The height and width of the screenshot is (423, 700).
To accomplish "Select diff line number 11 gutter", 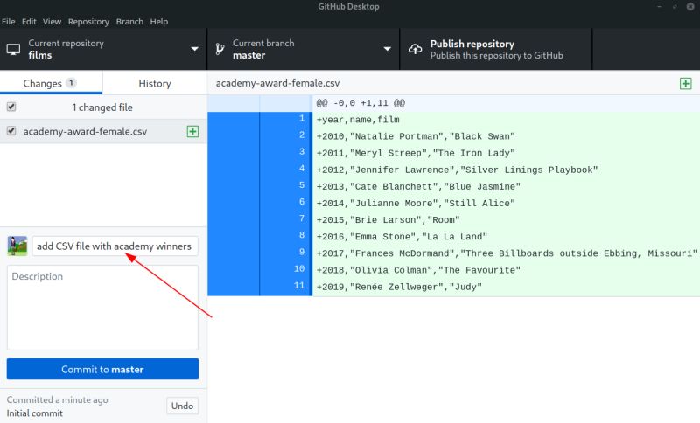I will pyautogui.click(x=286, y=286).
